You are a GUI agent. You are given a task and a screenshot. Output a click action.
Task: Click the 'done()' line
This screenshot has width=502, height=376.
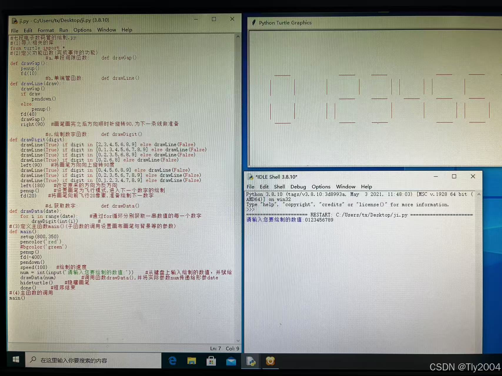[x=28, y=288]
